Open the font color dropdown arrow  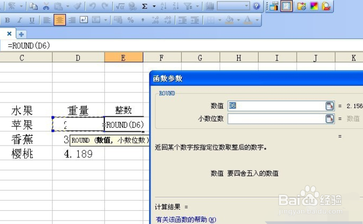tap(257, 20)
